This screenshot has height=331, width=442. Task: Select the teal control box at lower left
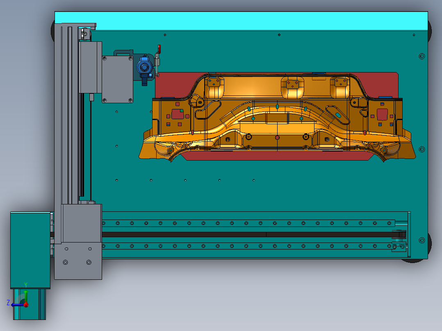pos(30,250)
